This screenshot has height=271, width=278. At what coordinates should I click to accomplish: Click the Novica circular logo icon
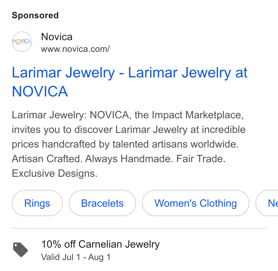coord(22,42)
